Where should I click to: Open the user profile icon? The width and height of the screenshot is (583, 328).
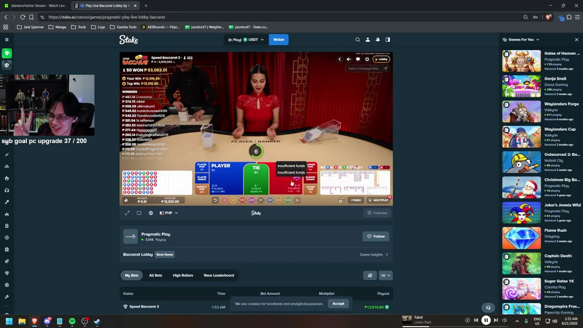(x=368, y=40)
